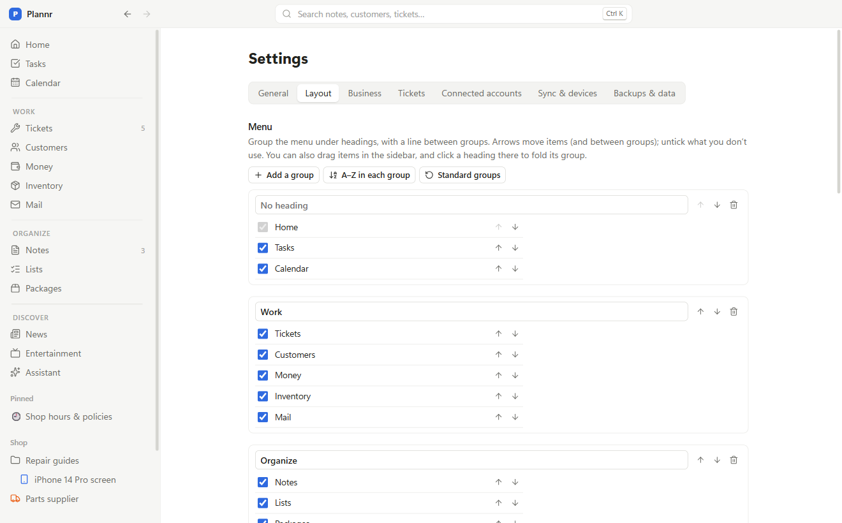This screenshot has height=523, width=842.
Task: Move the No heading group down
Action: coord(717,205)
